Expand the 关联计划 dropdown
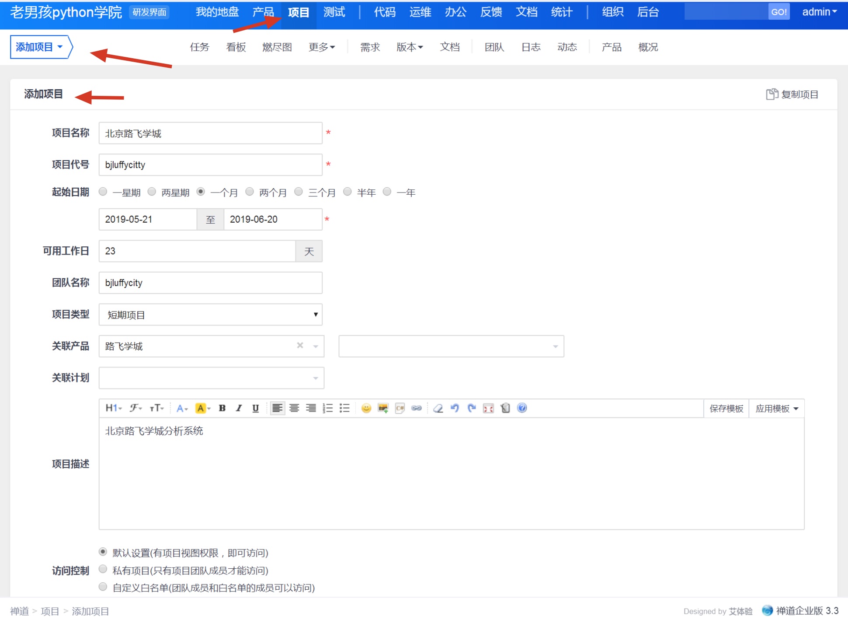This screenshot has height=623, width=848. (211, 378)
